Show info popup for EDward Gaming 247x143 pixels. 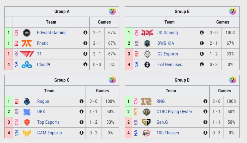(85, 33)
